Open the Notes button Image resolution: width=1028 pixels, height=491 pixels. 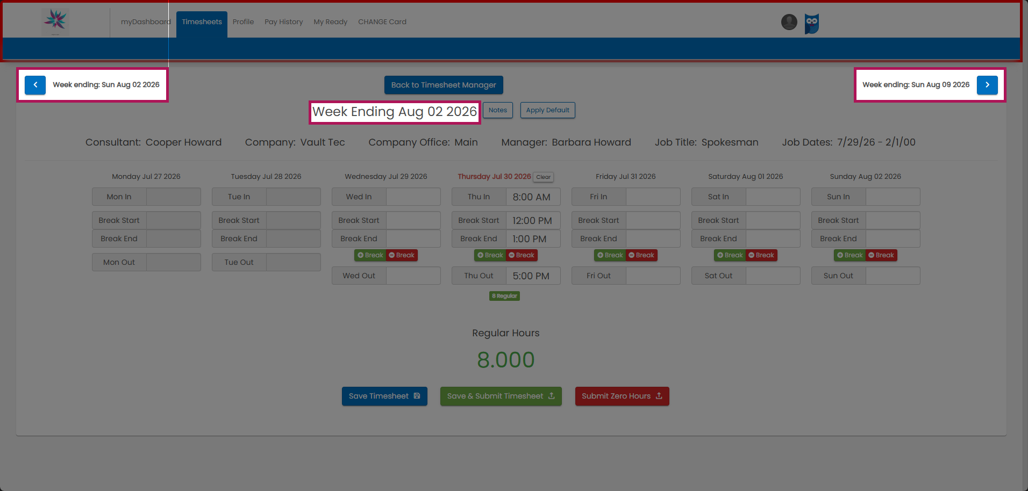click(x=498, y=110)
